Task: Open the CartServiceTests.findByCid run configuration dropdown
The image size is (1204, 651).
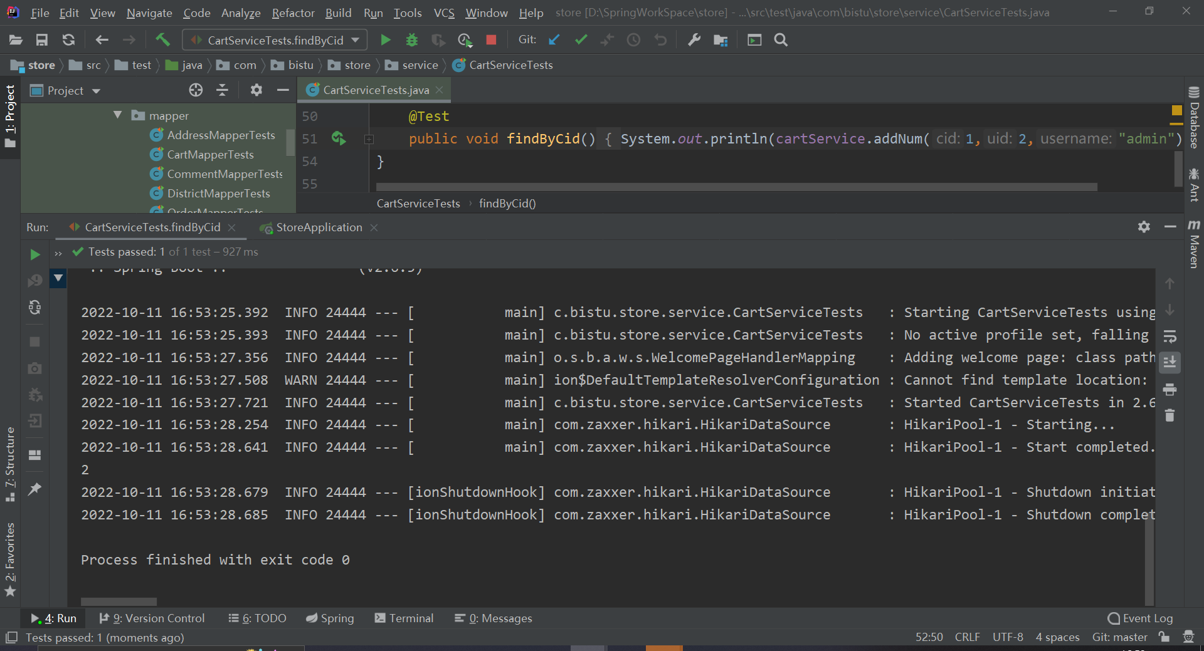Action: pyautogui.click(x=275, y=40)
